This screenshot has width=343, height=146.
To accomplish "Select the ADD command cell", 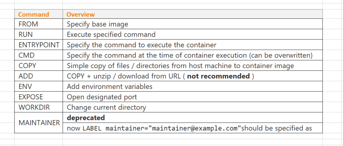I will pos(39,76).
